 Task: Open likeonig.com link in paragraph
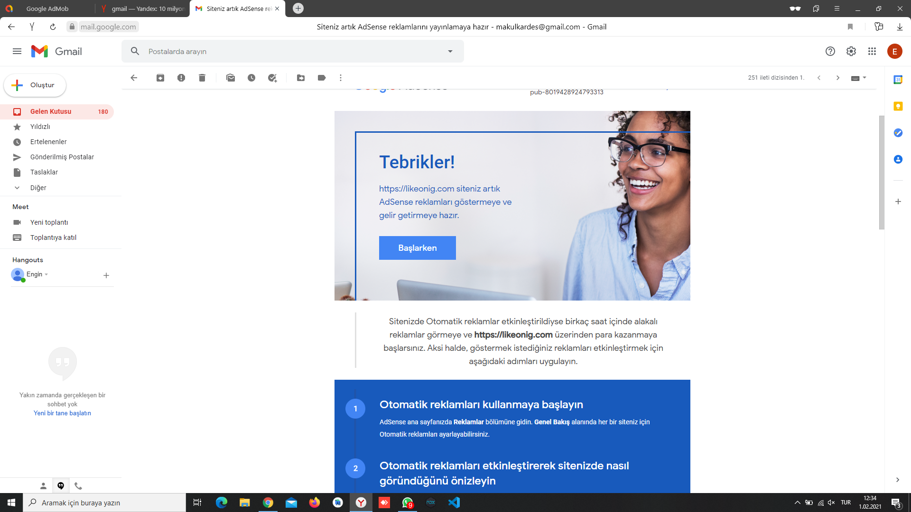click(x=513, y=335)
